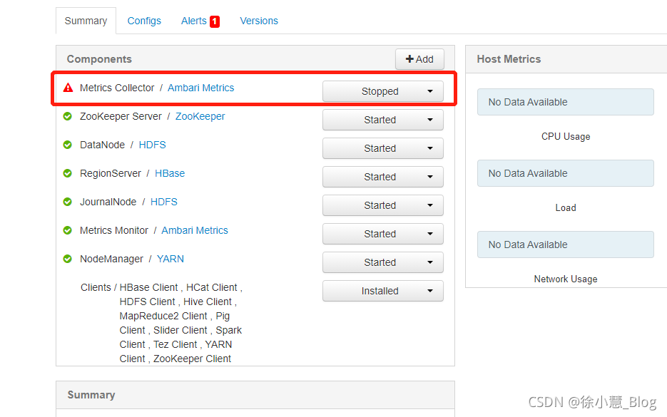Click the RegionServer component name

[x=110, y=173]
